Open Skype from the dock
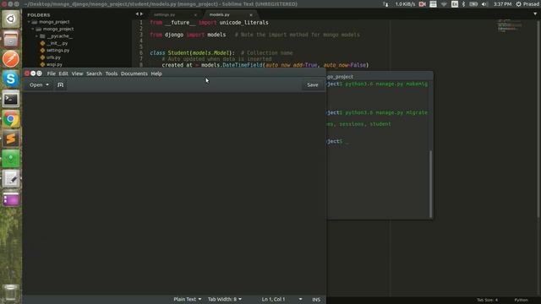 (11, 79)
